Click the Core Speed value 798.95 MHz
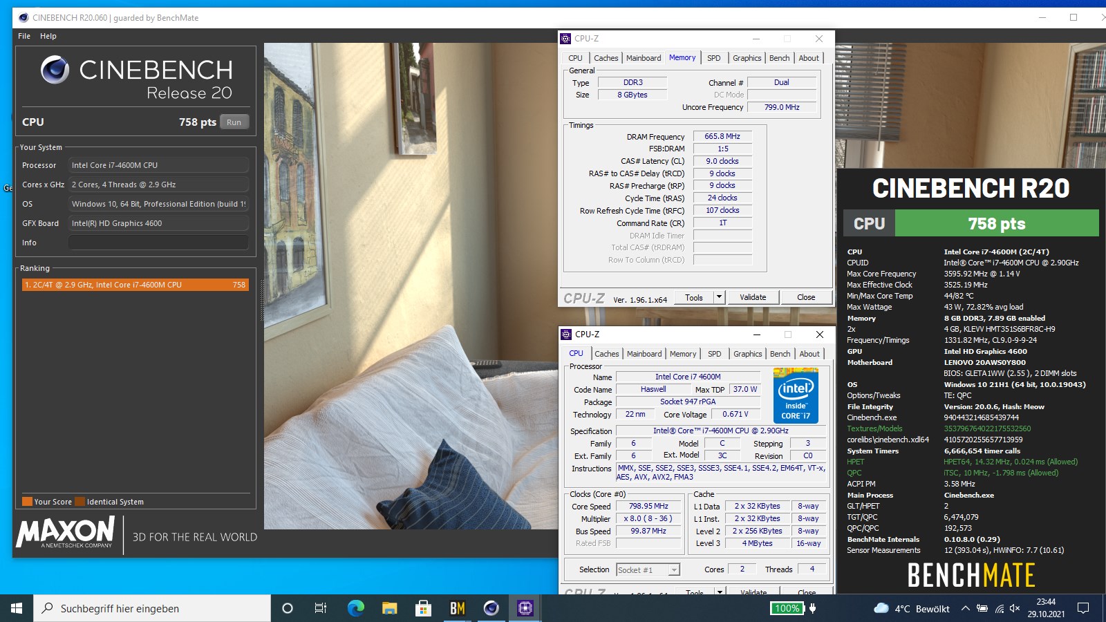 tap(648, 506)
